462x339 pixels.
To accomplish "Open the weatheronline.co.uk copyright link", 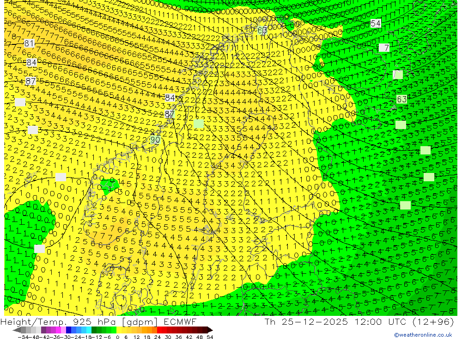I will tap(423, 335).
